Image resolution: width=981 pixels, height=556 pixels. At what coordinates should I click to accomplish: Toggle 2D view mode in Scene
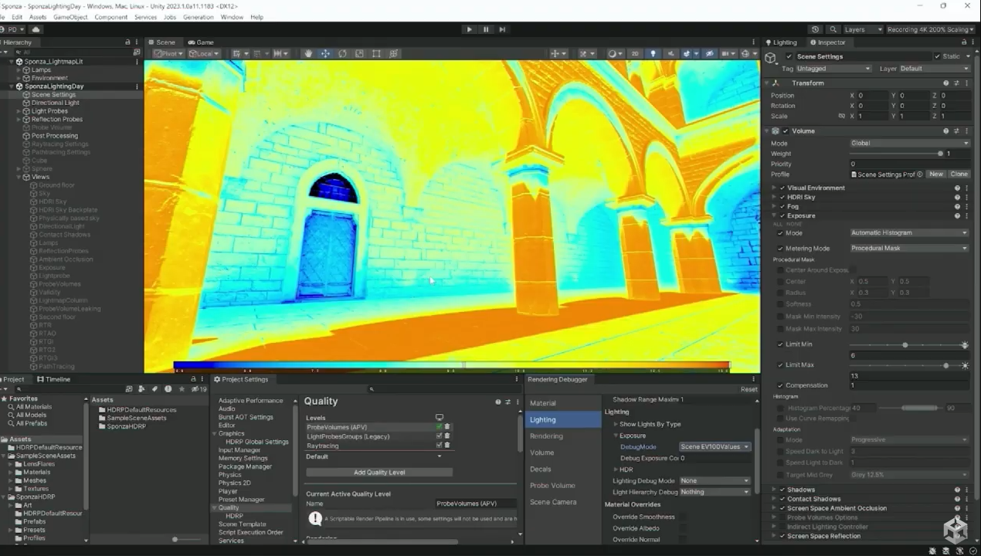636,53
